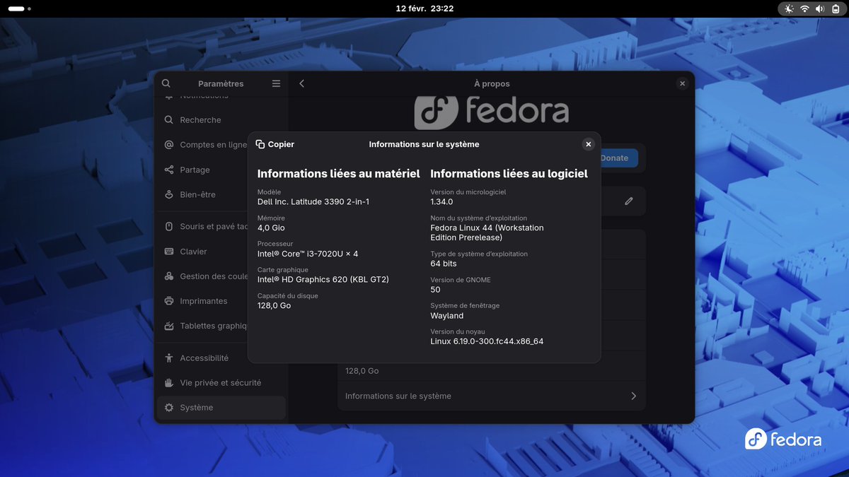
Task: Click the Wayland windowing system value
Action: (447, 316)
